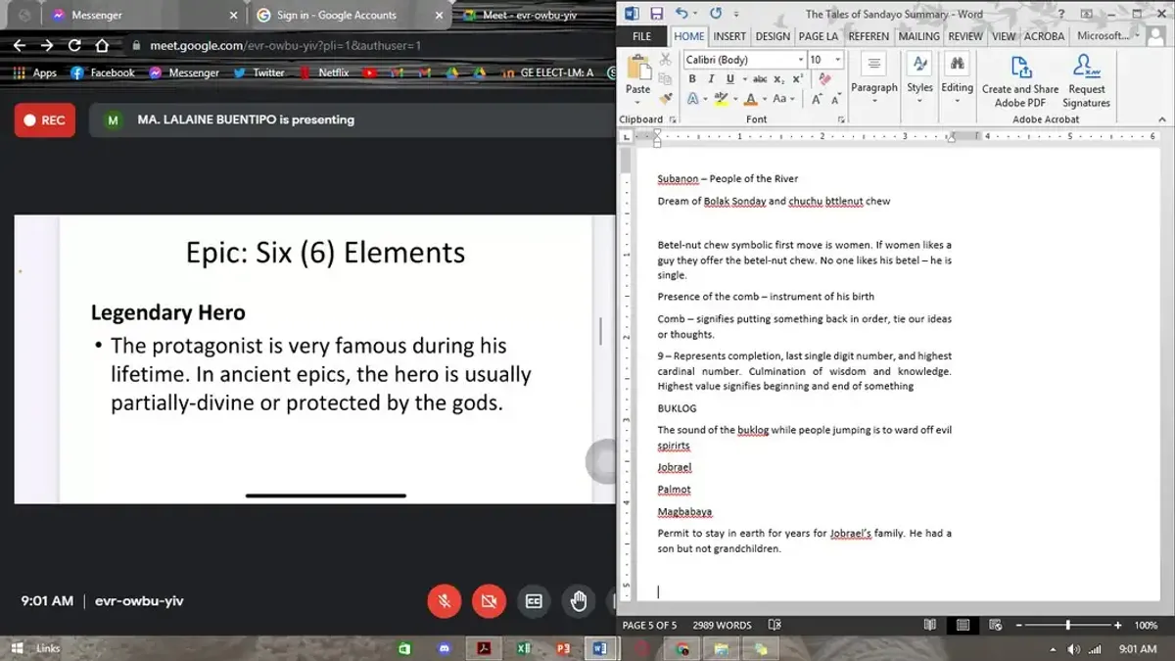
Task: Apply the Text Effects glowing A icon
Action: [692, 99]
